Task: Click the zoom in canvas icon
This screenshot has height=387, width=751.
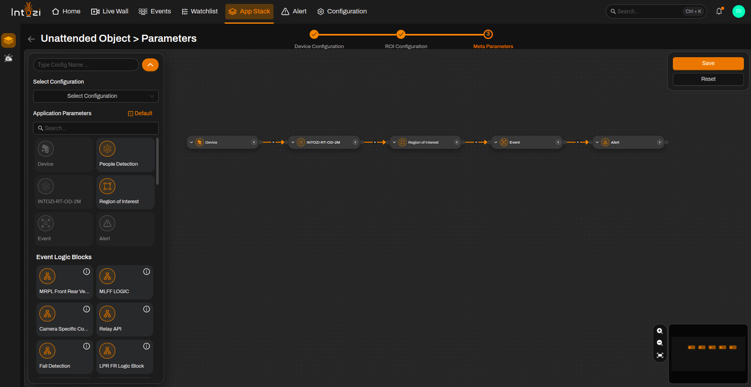Action: (660, 331)
